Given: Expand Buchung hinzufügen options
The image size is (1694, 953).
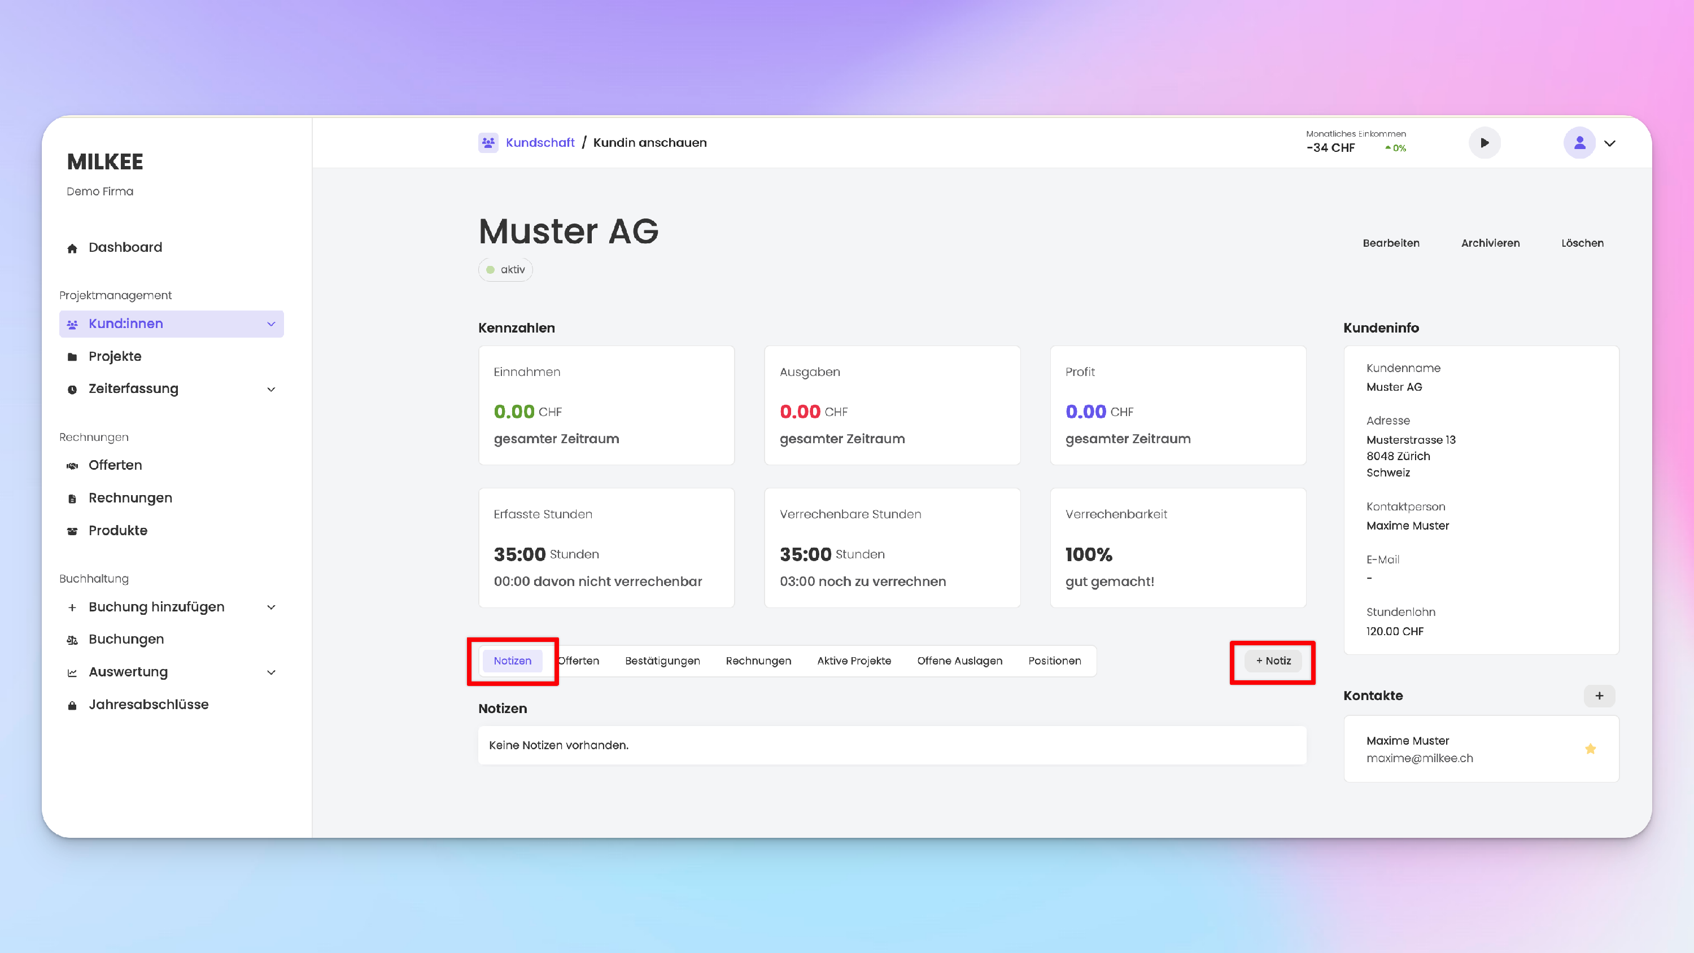Looking at the screenshot, I should click(271, 607).
